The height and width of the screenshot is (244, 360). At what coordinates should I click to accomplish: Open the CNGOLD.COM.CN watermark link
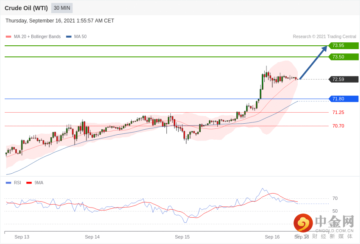[335, 231]
